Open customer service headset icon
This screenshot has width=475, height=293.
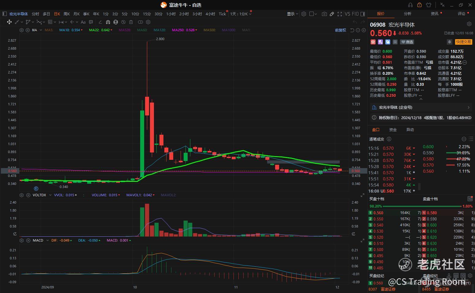pos(410,5)
